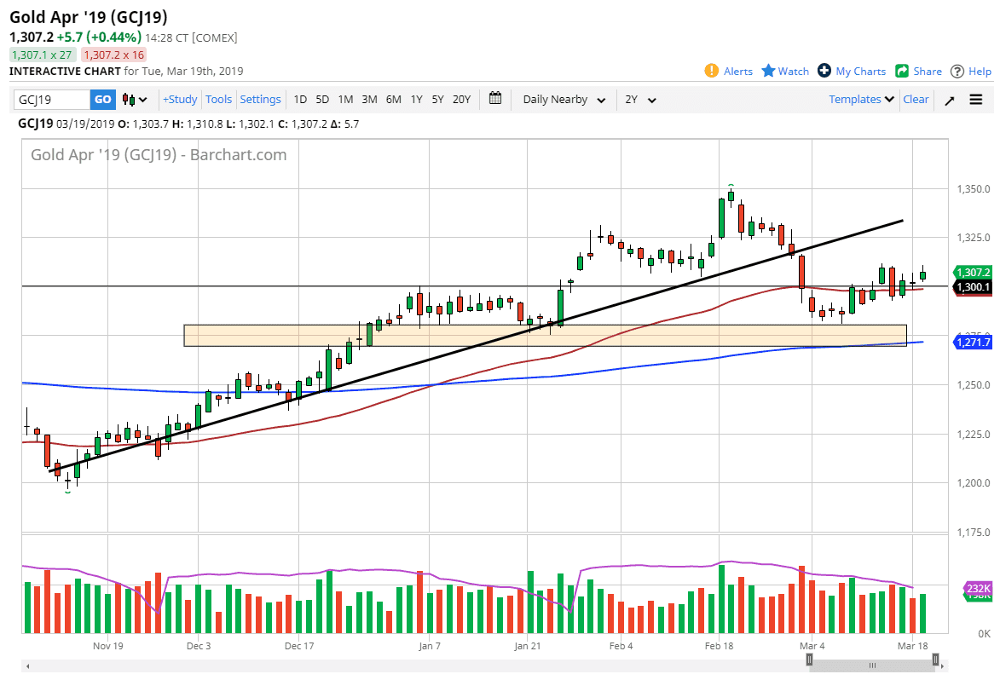
Task: Open the hamburger menu on the chart toolbar
Action: pos(976,100)
